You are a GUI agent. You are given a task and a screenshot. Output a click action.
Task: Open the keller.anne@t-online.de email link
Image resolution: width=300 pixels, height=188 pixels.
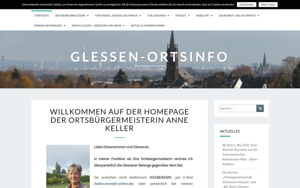114,183
